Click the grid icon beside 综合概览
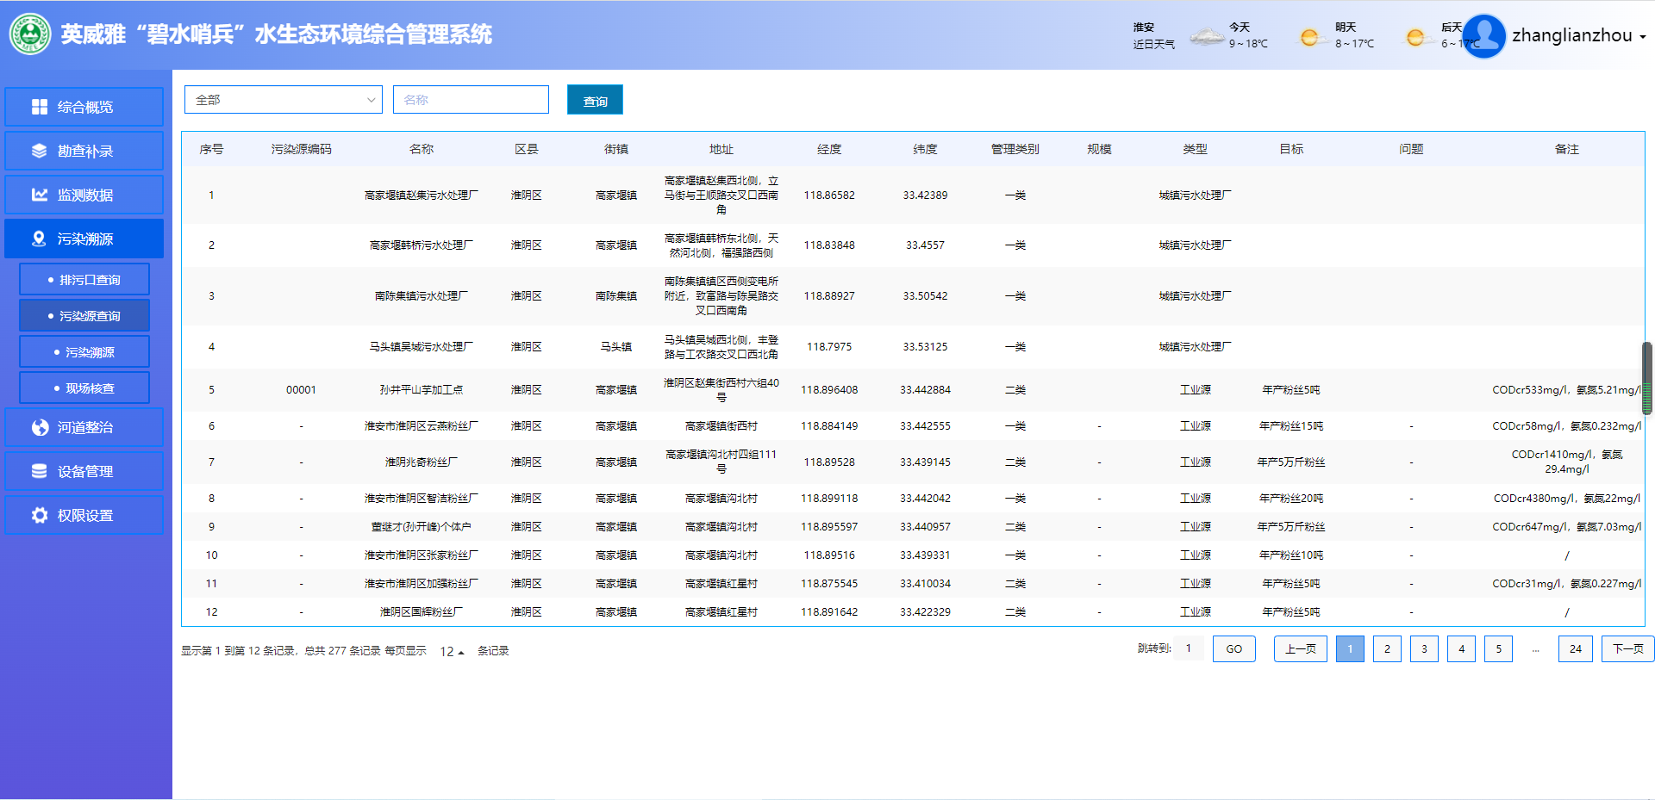The image size is (1655, 800). [x=40, y=107]
